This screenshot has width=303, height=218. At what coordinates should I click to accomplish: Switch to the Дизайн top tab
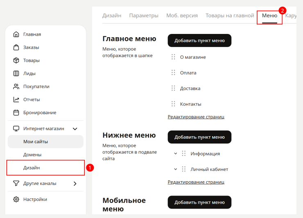pos(112,16)
